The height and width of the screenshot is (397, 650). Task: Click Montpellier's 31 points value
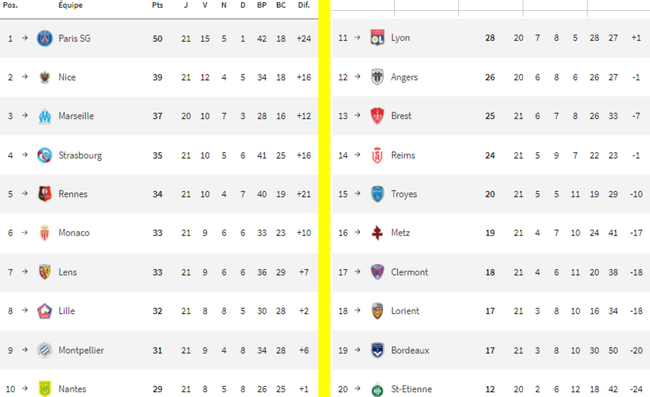pyautogui.click(x=157, y=350)
